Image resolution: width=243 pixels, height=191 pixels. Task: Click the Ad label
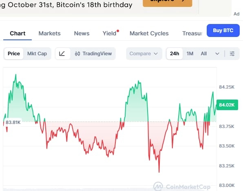point(236,14)
